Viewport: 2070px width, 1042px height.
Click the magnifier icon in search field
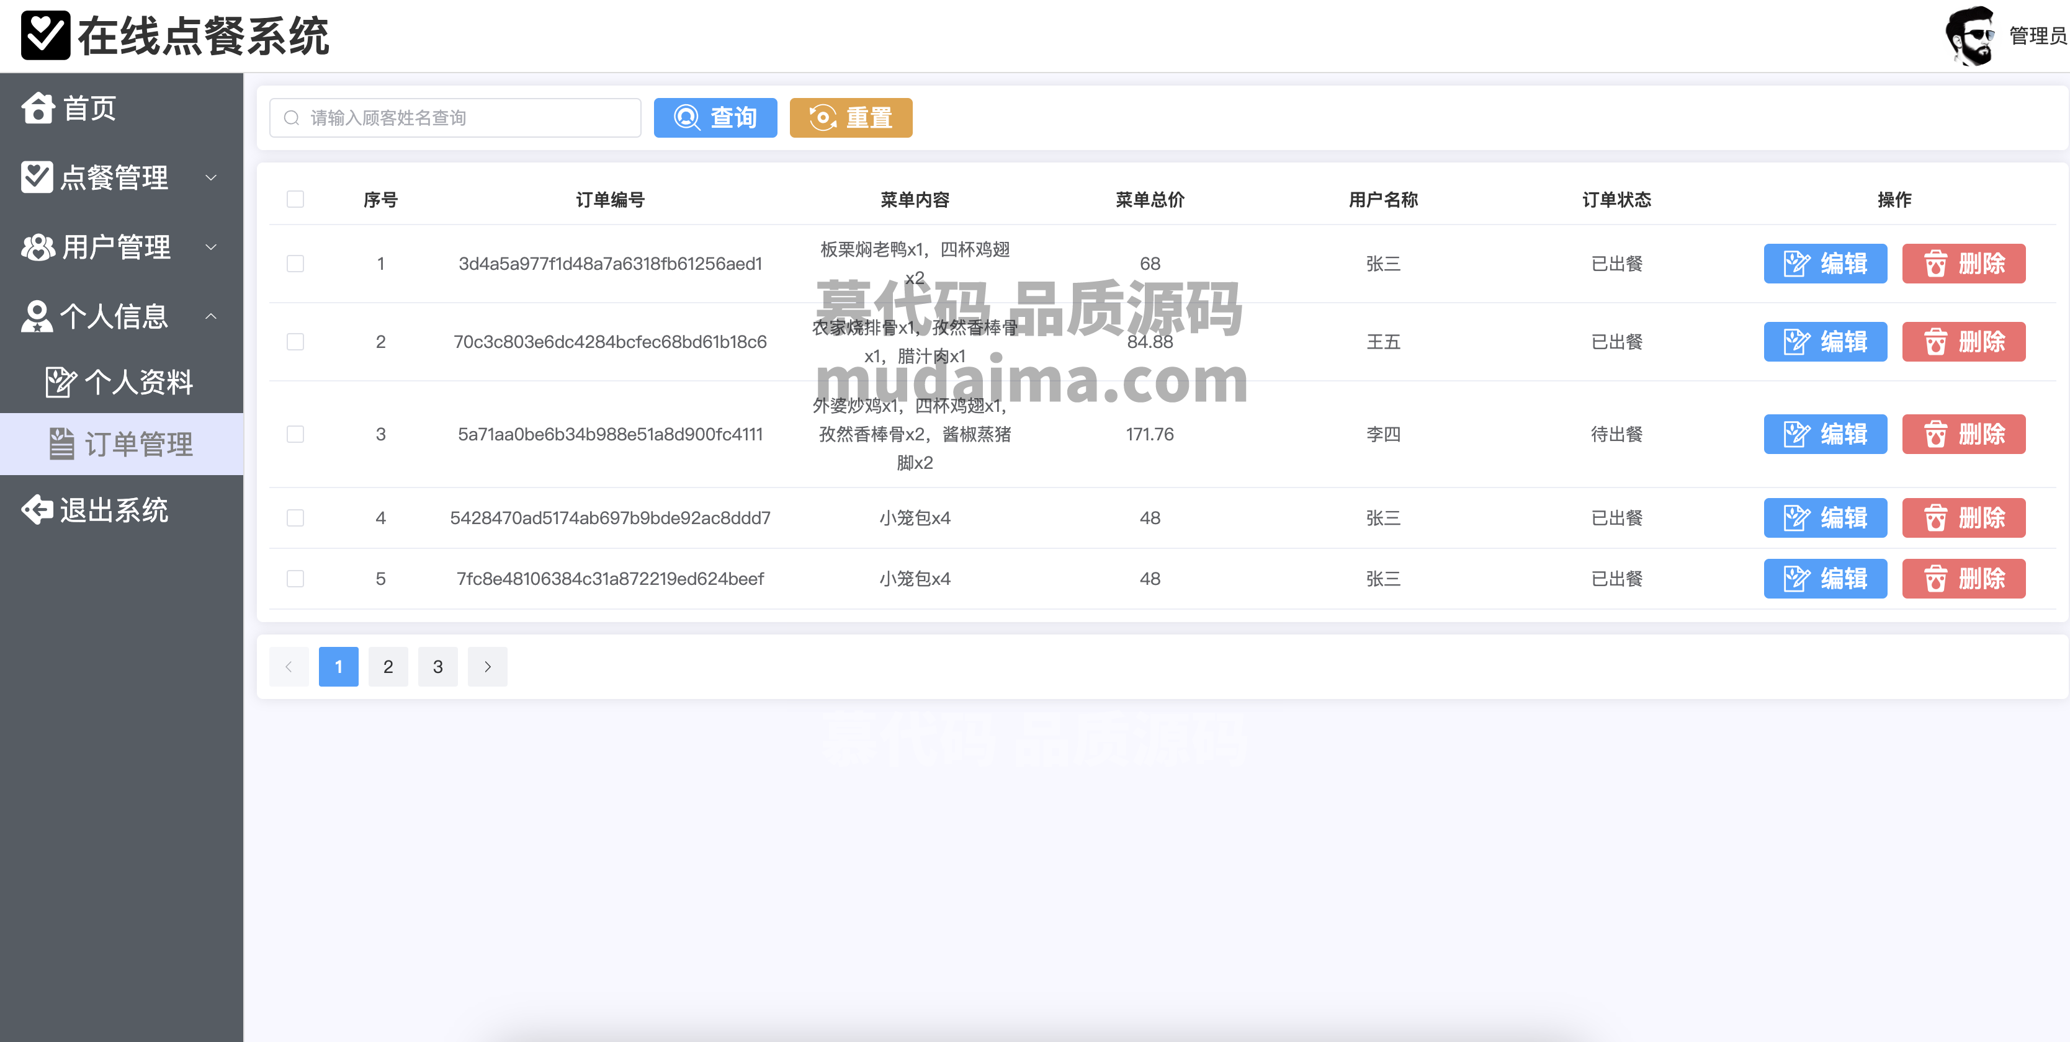292,118
